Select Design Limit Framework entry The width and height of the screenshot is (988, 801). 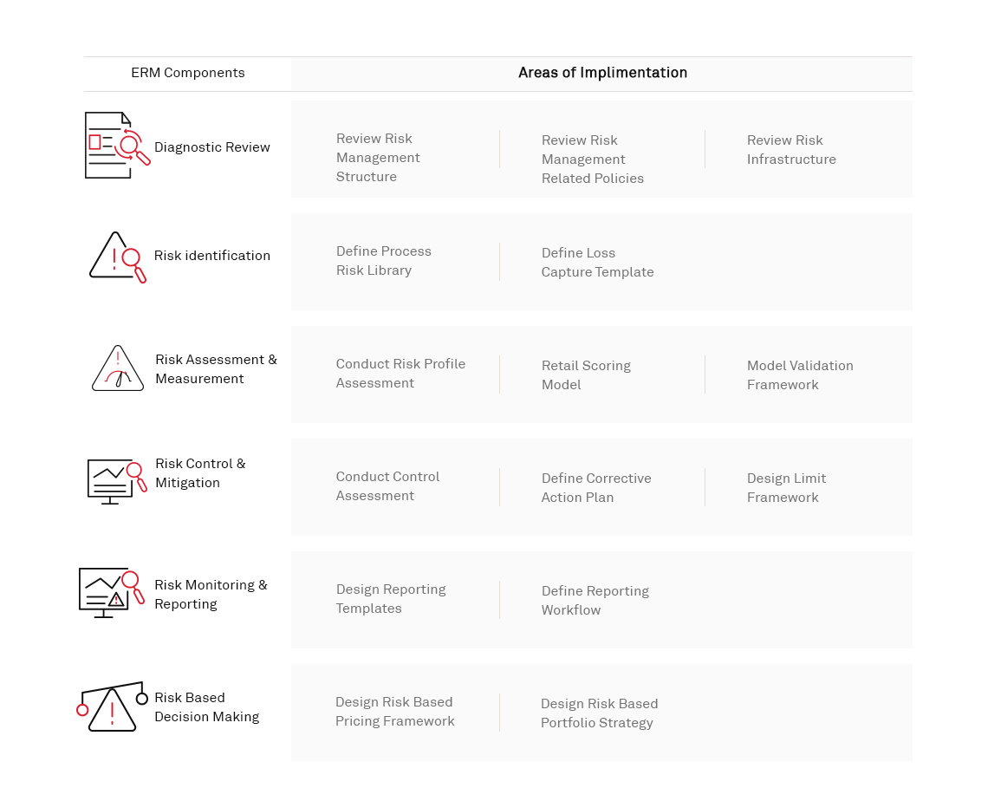[786, 488]
